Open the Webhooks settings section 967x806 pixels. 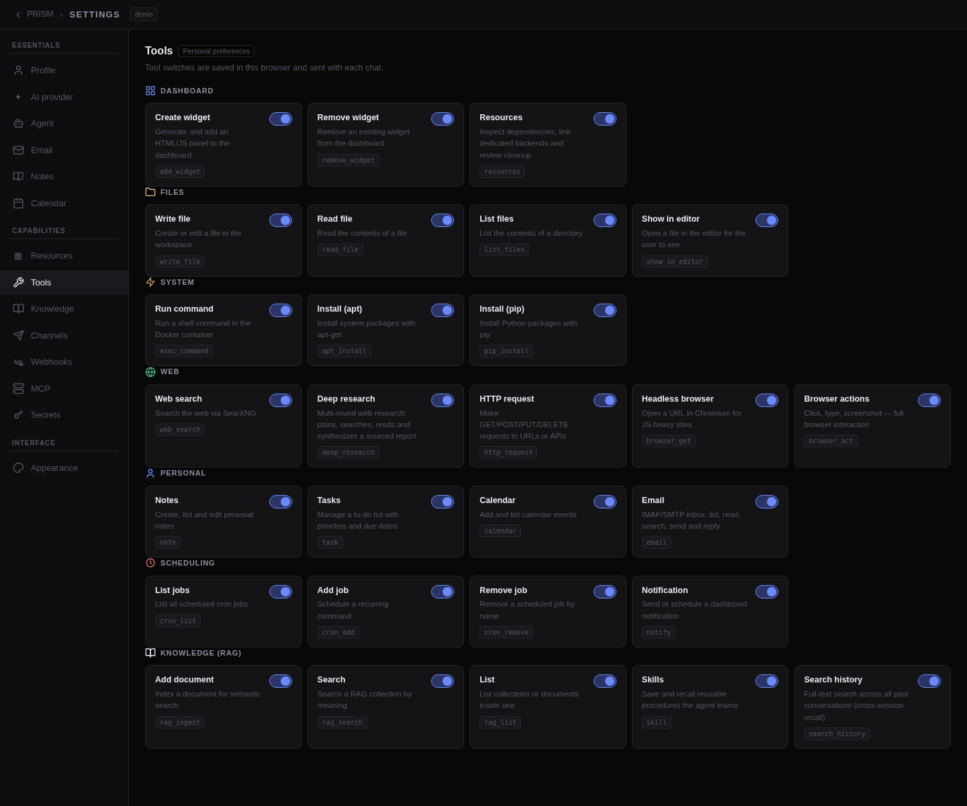tap(64, 362)
